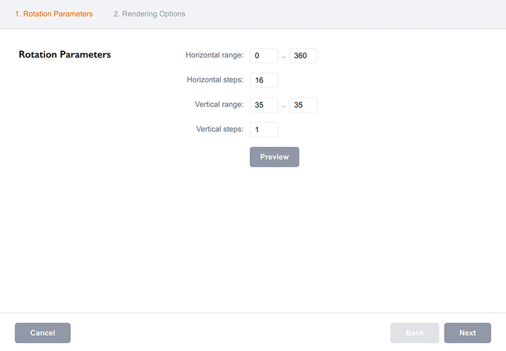
Task: Click the Horizontal steps input showing 16
Action: (x=263, y=80)
